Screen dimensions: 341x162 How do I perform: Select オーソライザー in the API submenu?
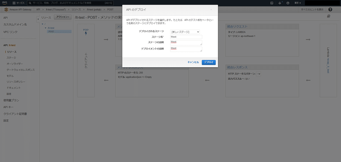[x=14, y=64]
